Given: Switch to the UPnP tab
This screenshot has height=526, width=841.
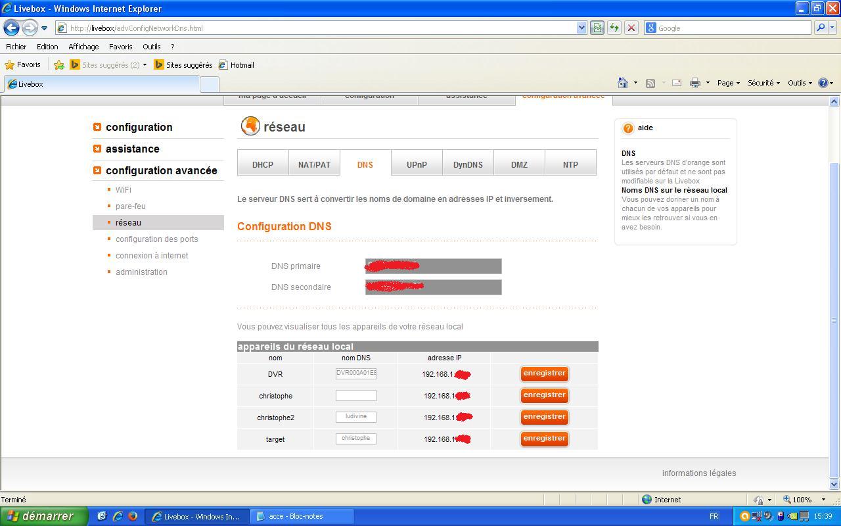Looking at the screenshot, I should click(x=417, y=164).
